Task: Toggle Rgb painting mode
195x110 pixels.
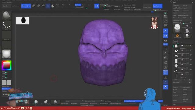Action: [x=63, y=5]
